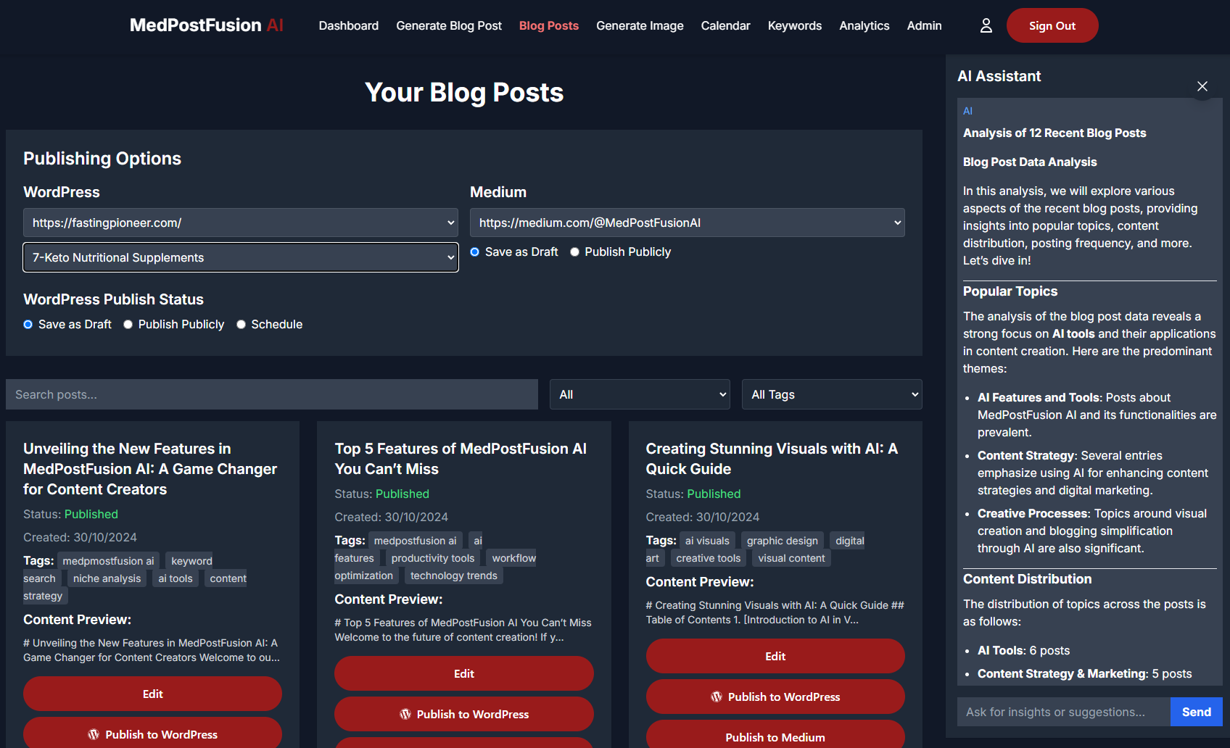
Task: Expand the WordPress site URL dropdown
Action: pos(241,223)
